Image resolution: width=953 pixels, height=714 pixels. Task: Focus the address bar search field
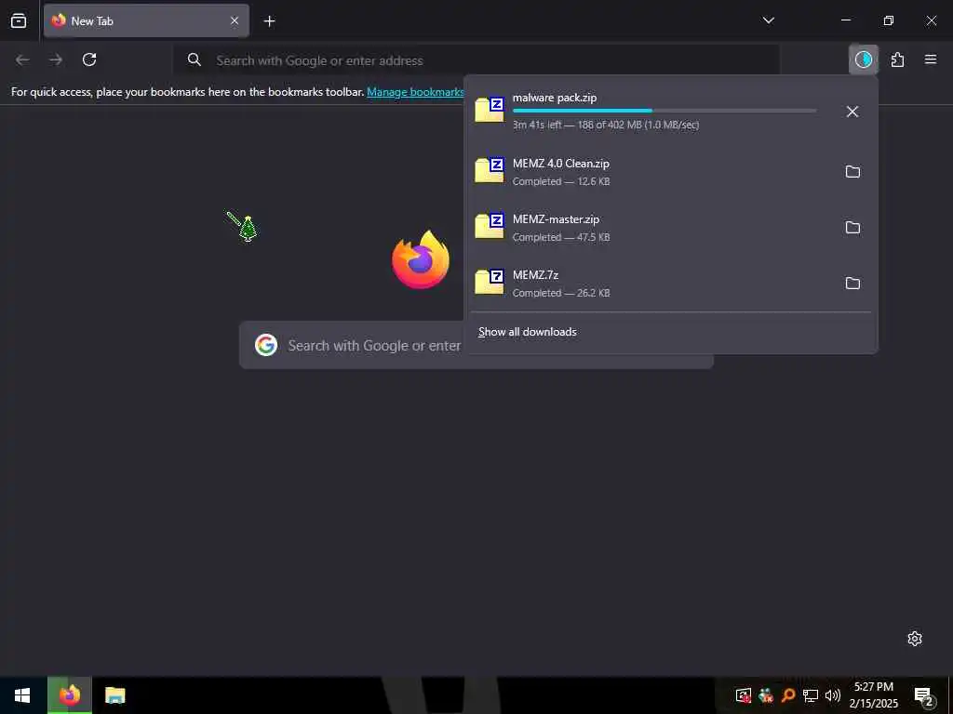pyautogui.click(x=476, y=60)
